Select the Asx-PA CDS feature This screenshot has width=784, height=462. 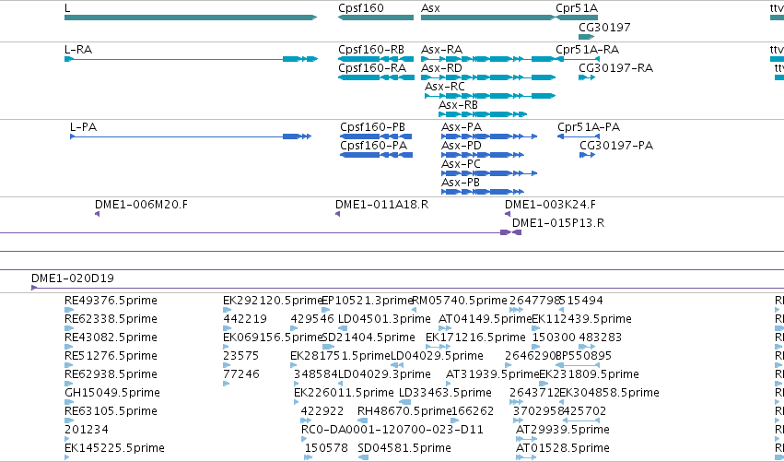tap(489, 136)
